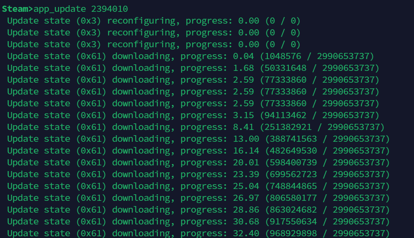This screenshot has height=238, width=414.
Task: Click the line with progress 30.68
Action: tap(199, 222)
